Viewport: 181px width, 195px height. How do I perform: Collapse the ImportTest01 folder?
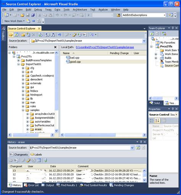(18, 64)
